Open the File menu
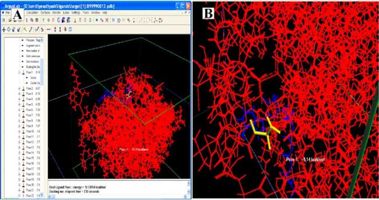Image resolution: width=379 pixels, height=200 pixels. [x=7, y=12]
